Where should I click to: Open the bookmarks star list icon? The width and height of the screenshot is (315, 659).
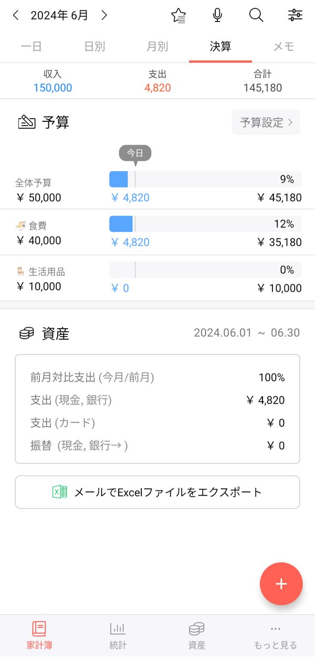click(x=178, y=15)
